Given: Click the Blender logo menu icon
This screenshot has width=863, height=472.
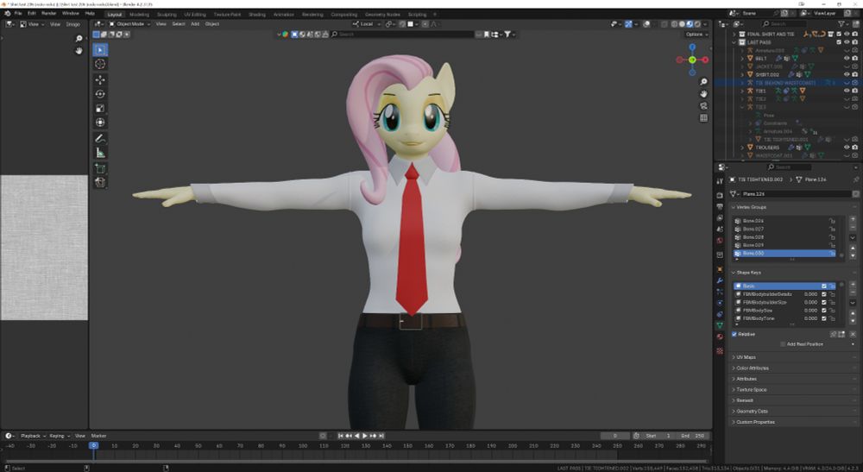Looking at the screenshot, I should click(x=7, y=13).
